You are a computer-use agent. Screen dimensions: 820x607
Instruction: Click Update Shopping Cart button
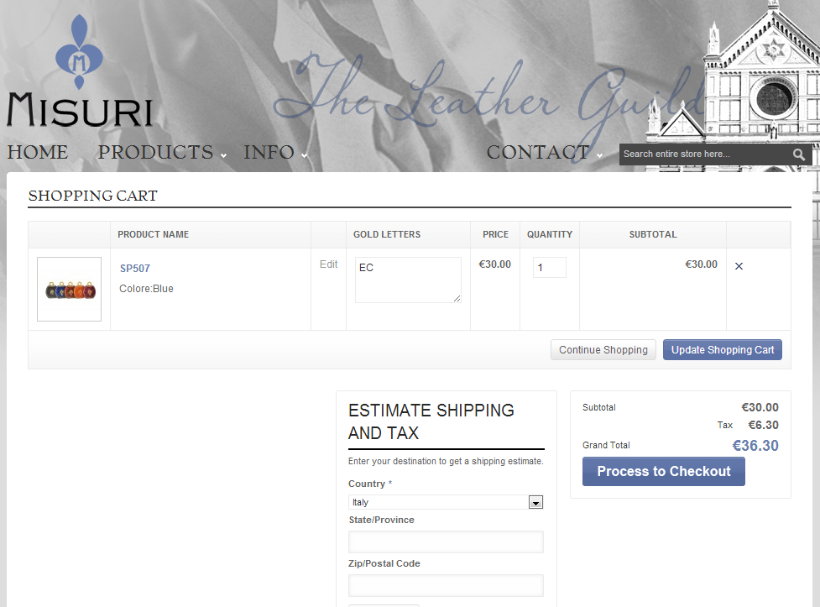pyautogui.click(x=722, y=349)
